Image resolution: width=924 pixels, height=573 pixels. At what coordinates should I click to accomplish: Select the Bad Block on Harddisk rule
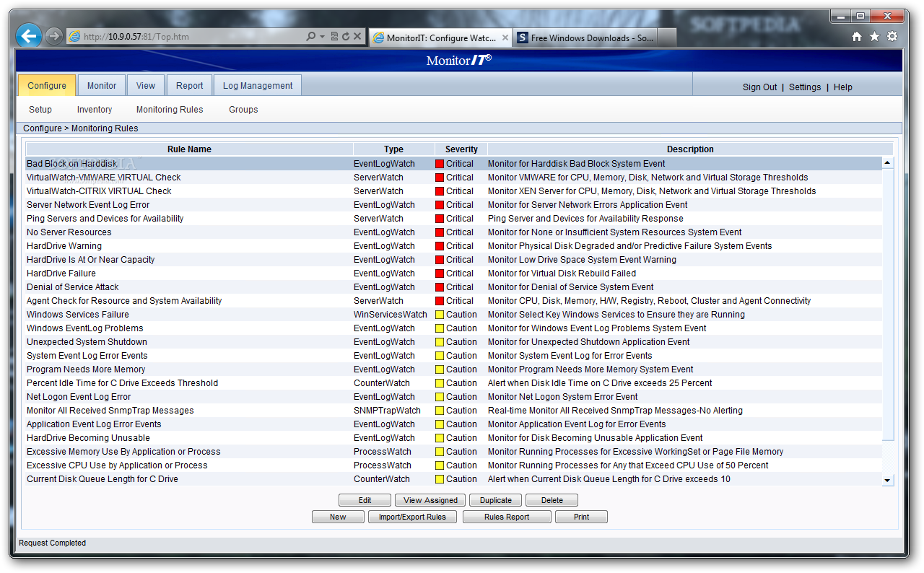pos(453,164)
